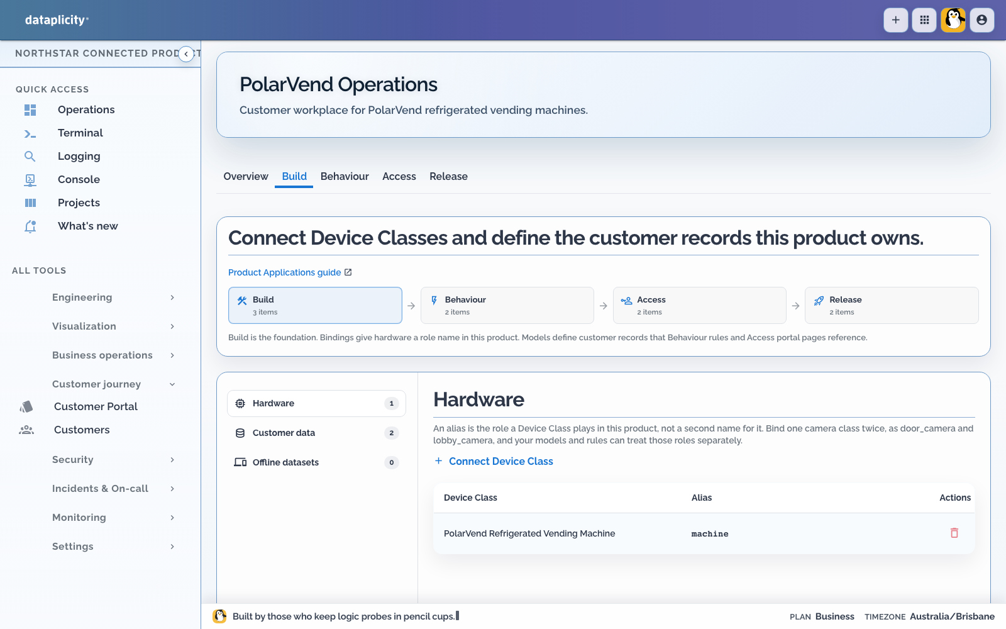Click the Customers people icon
The image size is (1006, 629).
[26, 430]
